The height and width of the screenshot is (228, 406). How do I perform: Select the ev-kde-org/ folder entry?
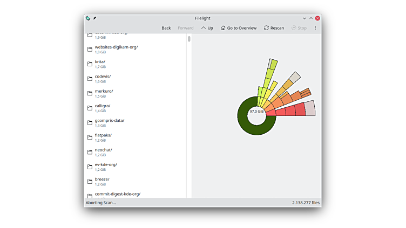tap(106, 165)
